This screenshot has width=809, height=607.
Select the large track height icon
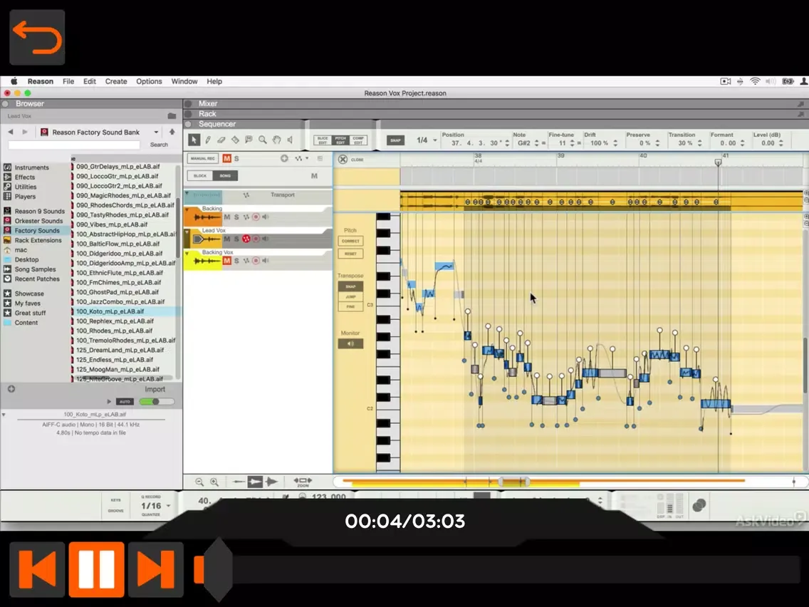pyautogui.click(x=271, y=482)
